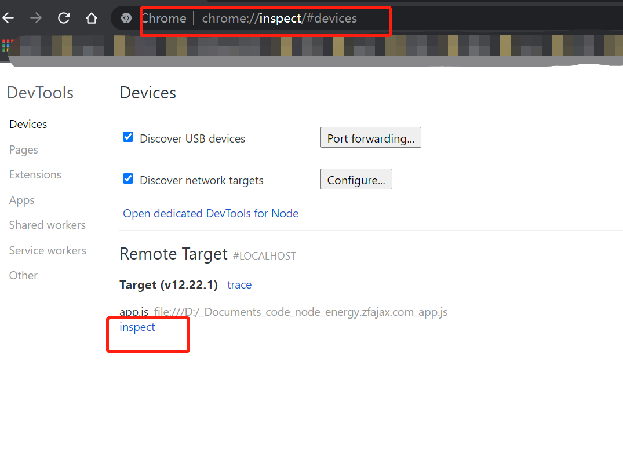Click the Chrome site info icon
623x471 pixels.
pos(126,19)
